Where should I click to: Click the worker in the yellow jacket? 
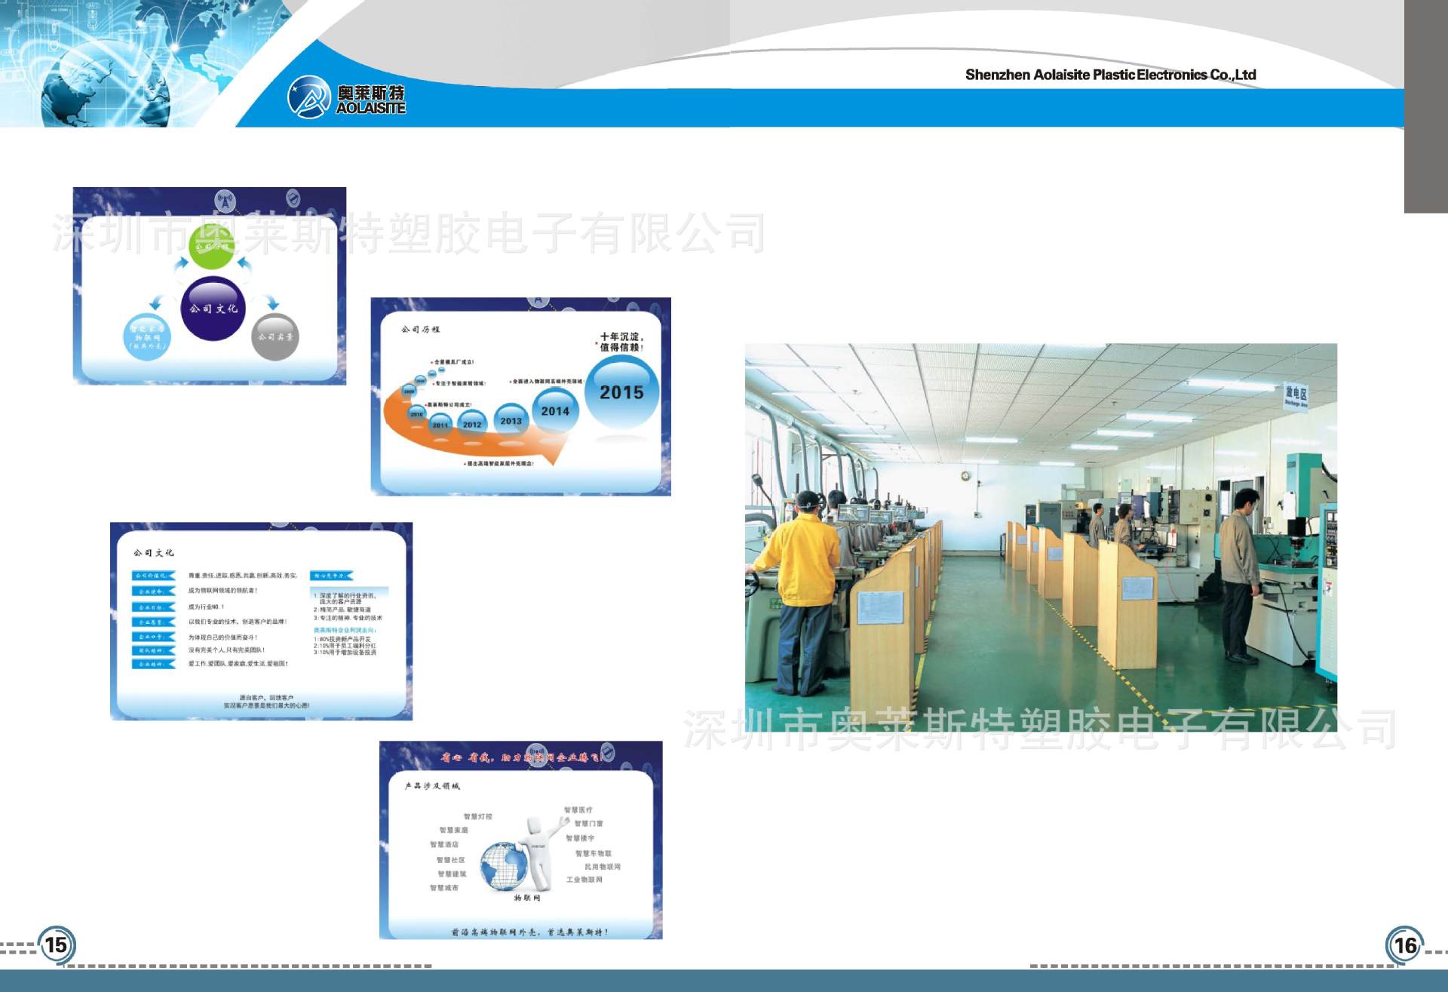click(799, 592)
